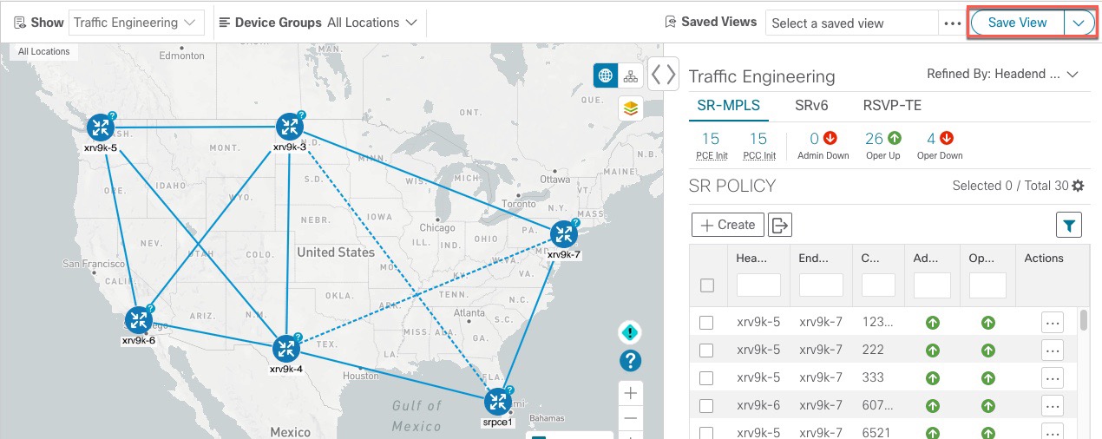Check the select-all policies checkbox
The width and height of the screenshot is (1102, 439).
pos(707,285)
